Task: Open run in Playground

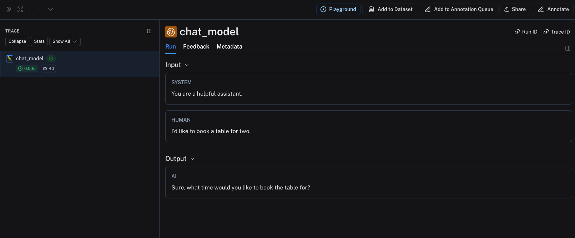Action: (338, 9)
